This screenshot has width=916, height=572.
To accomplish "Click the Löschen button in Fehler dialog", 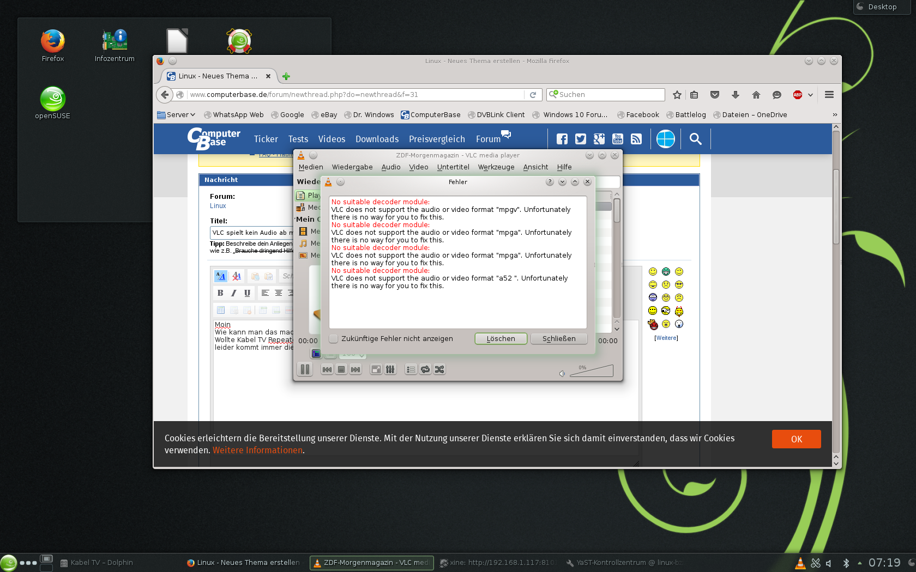I will point(501,339).
